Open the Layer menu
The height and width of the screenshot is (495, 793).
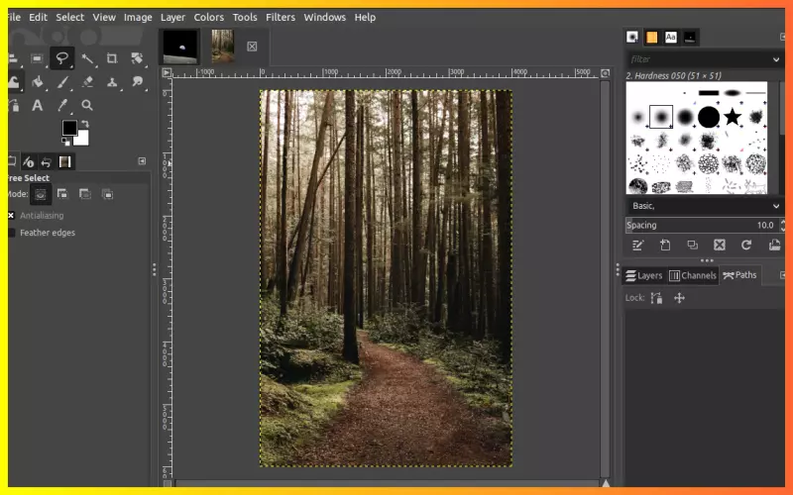point(172,17)
